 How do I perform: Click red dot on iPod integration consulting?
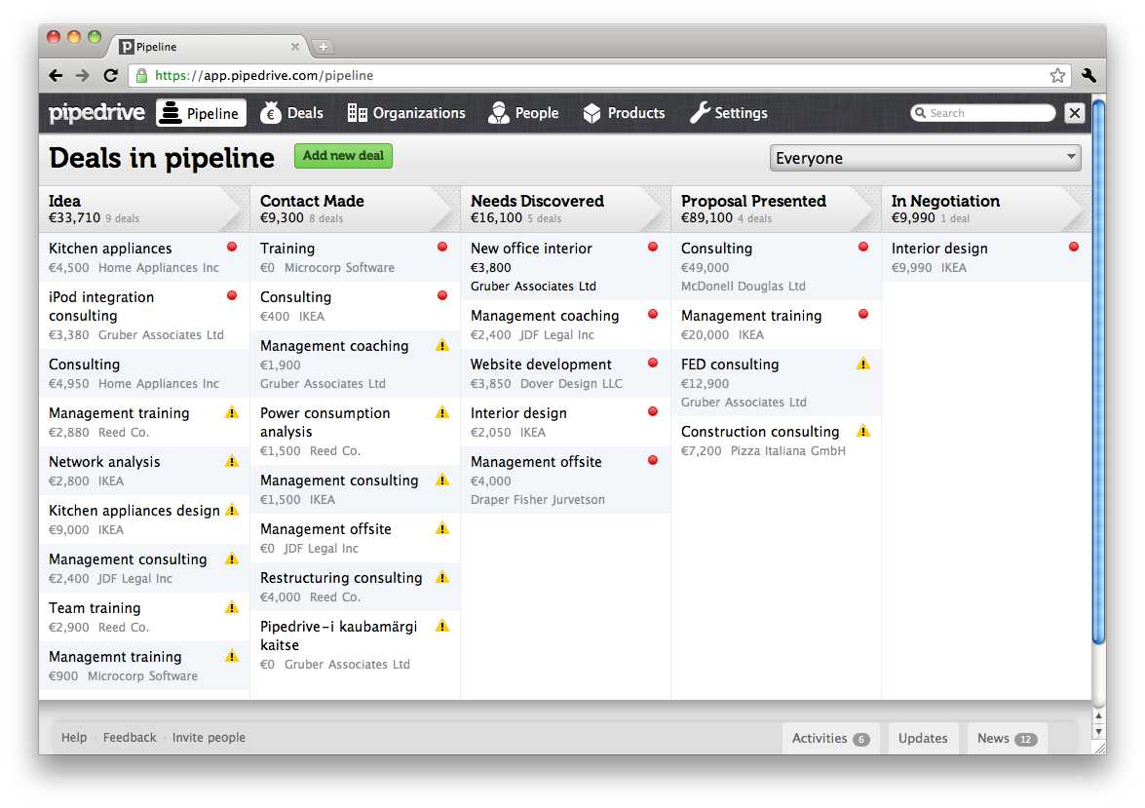232,296
